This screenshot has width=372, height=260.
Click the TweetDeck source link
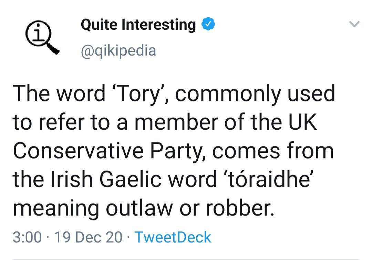pos(172,237)
